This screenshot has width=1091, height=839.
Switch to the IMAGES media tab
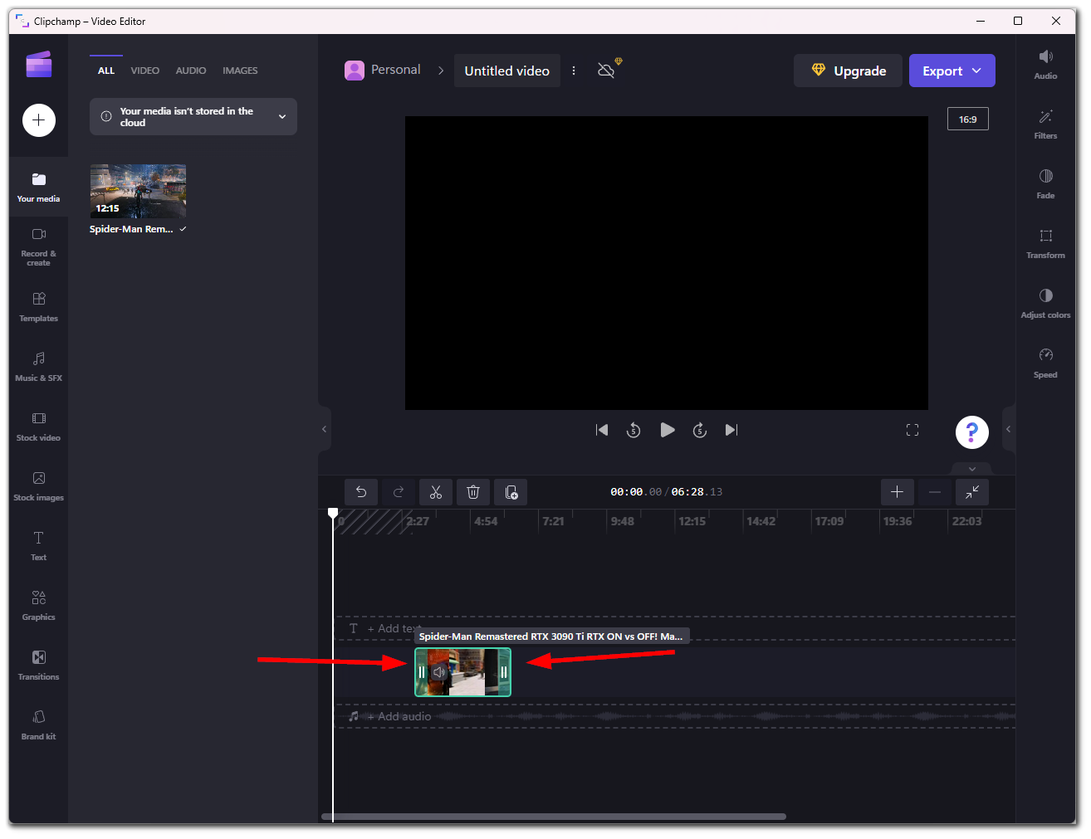point(240,71)
